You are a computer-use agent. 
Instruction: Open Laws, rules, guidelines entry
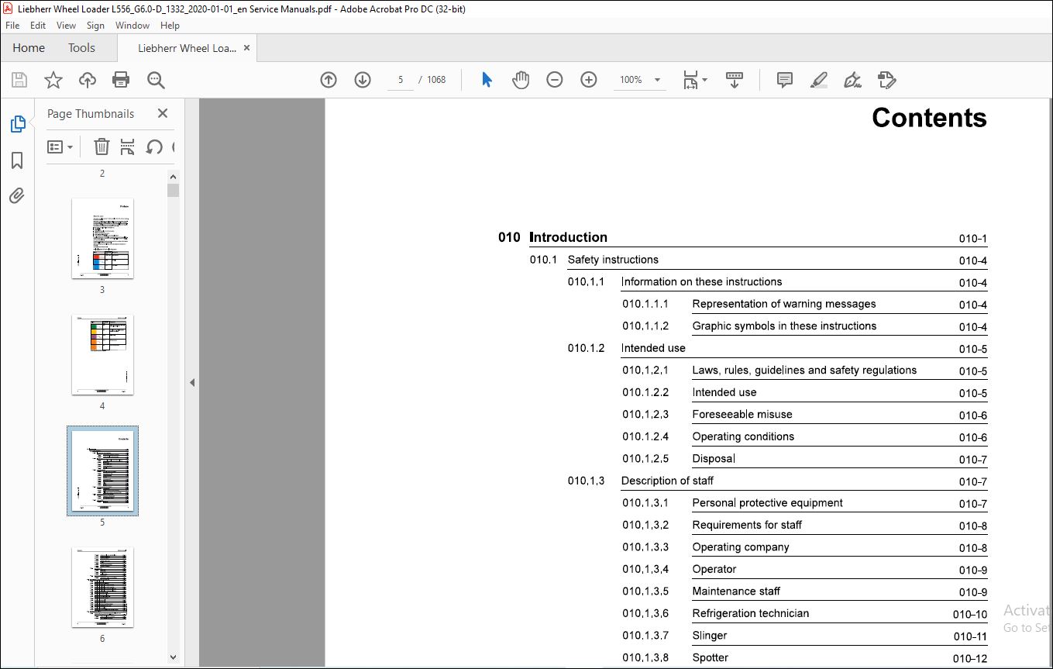804,371
